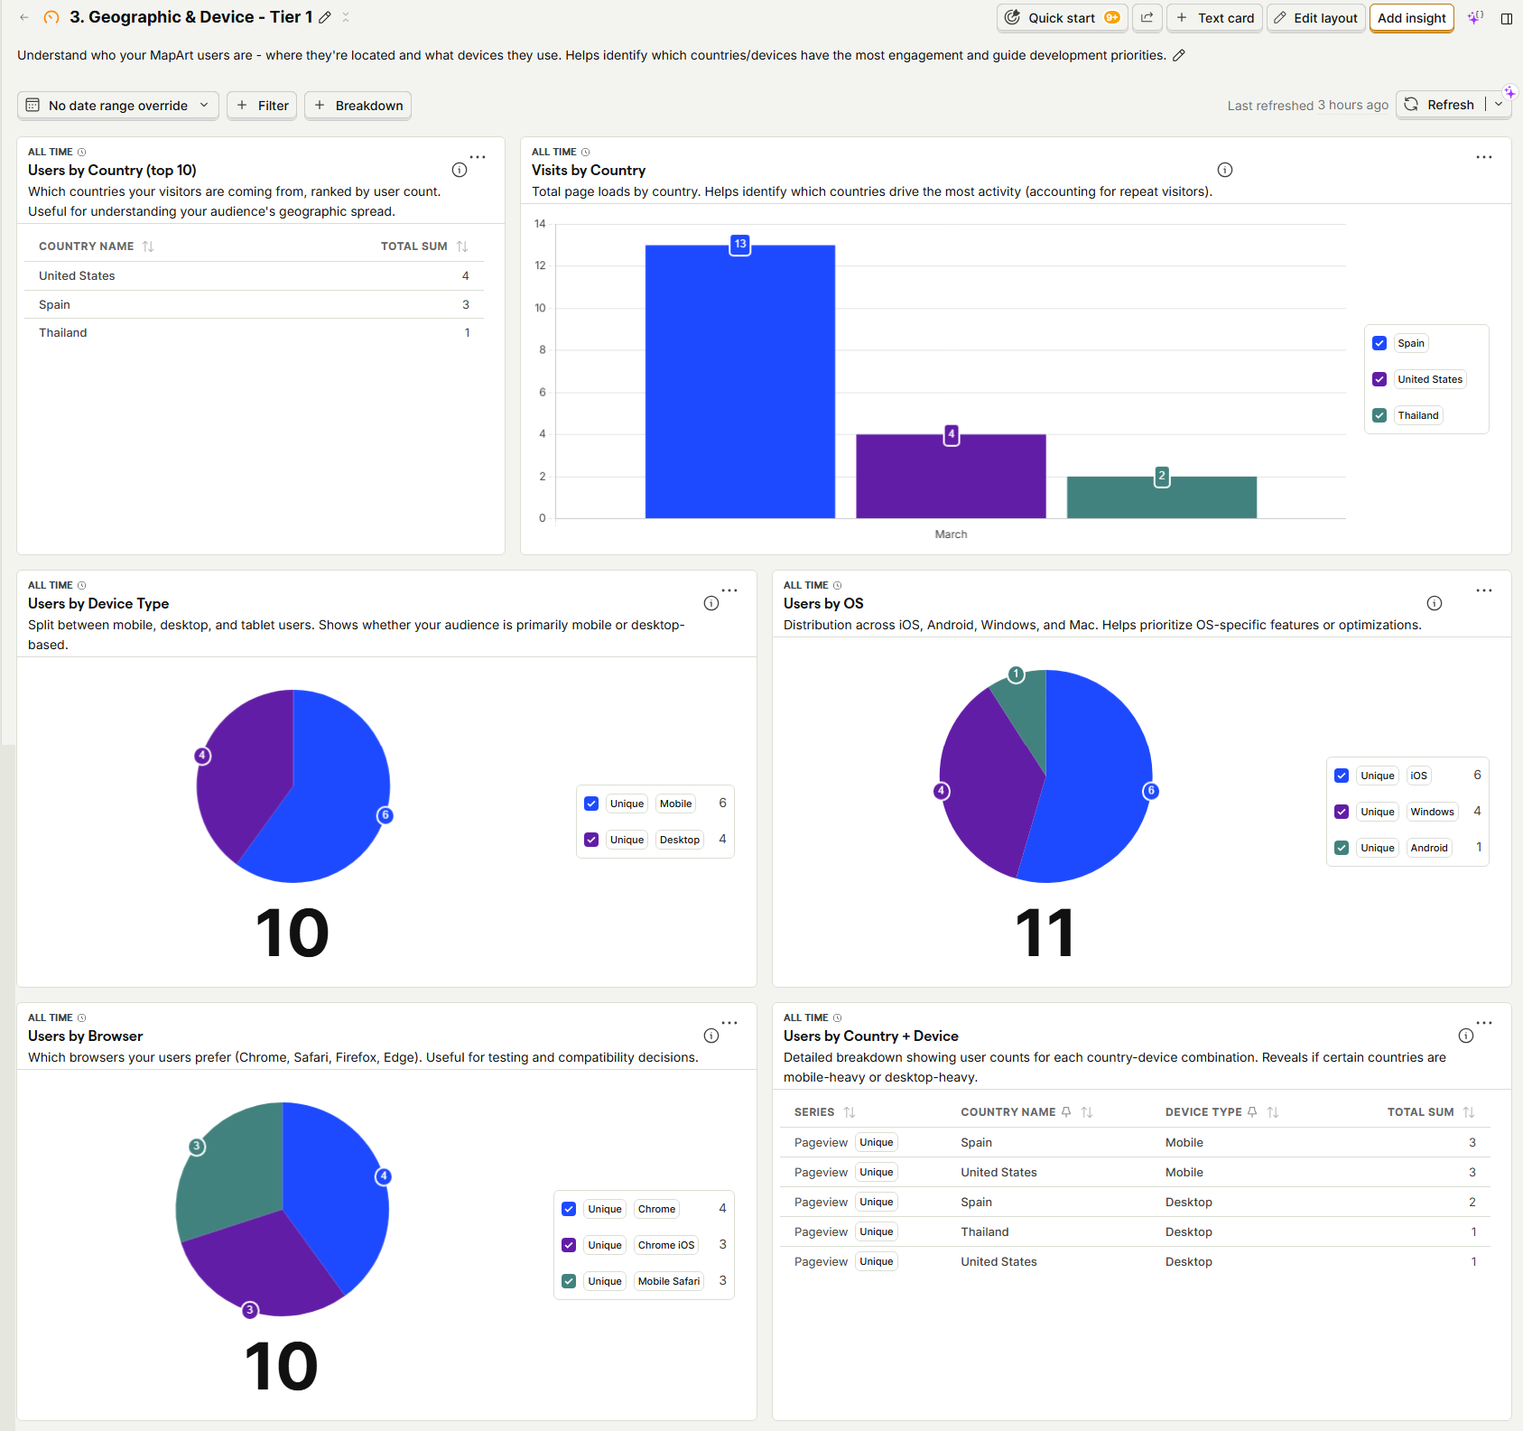The height and width of the screenshot is (1431, 1523).
Task: Pin the Country Name column in Users by Country + Device
Action: click(x=1067, y=1111)
